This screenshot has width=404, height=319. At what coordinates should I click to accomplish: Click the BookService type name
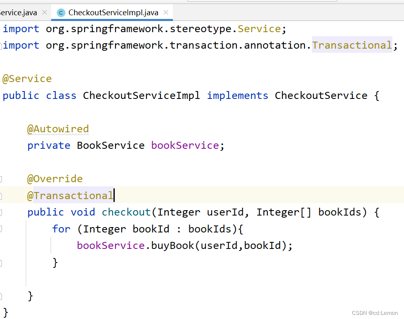tap(111, 145)
